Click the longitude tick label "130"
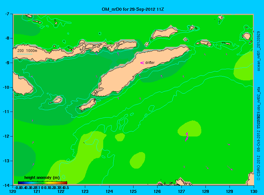The width and height of the screenshot is (264, 195). tap(254, 191)
